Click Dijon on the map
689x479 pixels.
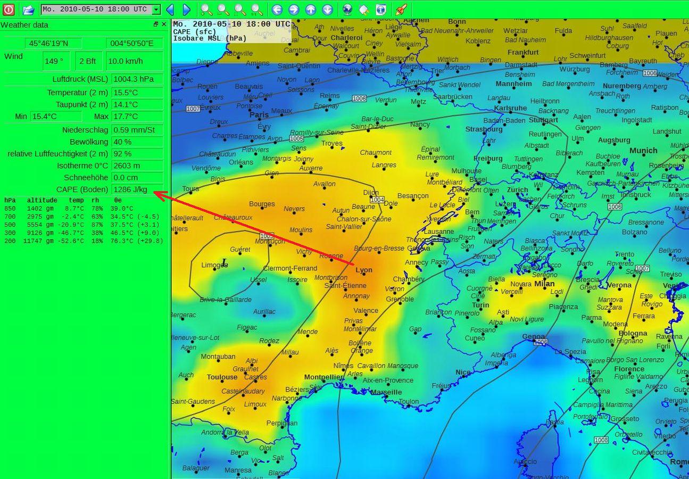pos(371,193)
